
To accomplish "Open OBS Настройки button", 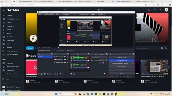I will 121,70.
